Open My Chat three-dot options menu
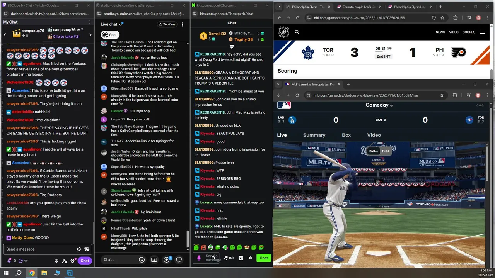The width and height of the screenshot is (495, 278). (90, 22)
